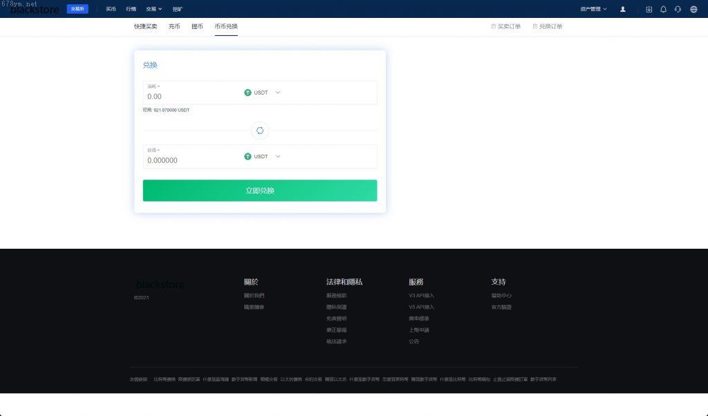Open 上幣申請 footer link
Screen dimensions: 708x416
(x=418, y=330)
